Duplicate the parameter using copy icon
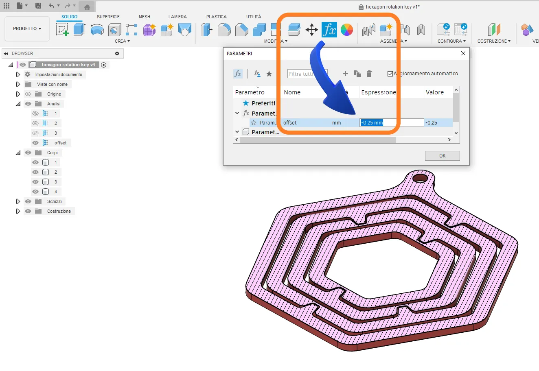539x371 pixels. (x=358, y=74)
